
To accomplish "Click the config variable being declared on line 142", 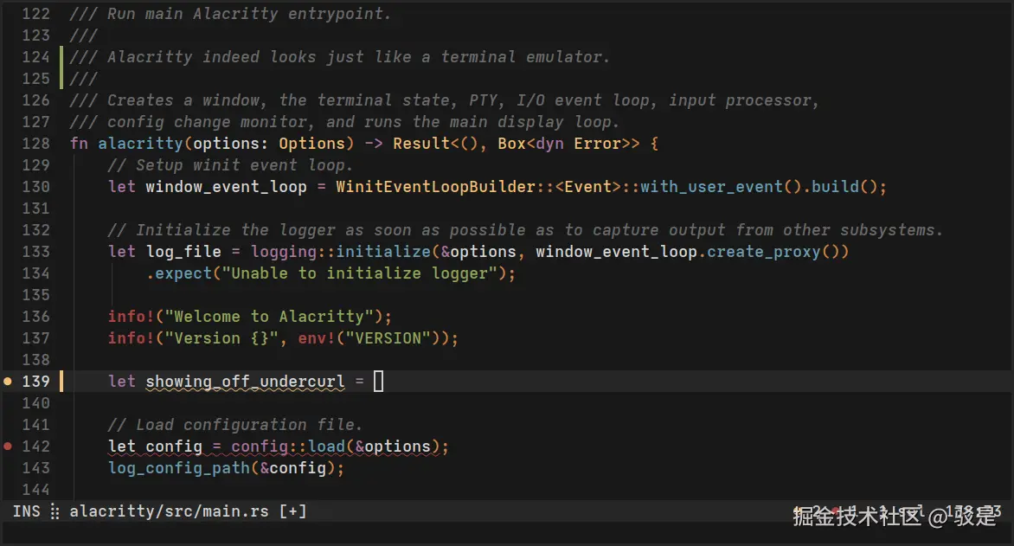I will pyautogui.click(x=174, y=446).
